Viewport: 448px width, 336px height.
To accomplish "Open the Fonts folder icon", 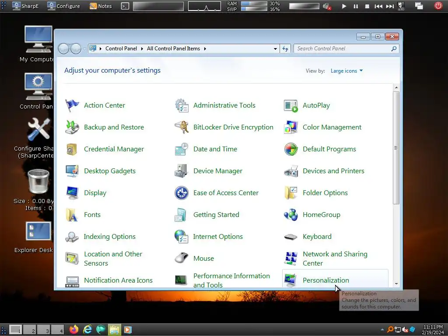I will click(x=72, y=215).
